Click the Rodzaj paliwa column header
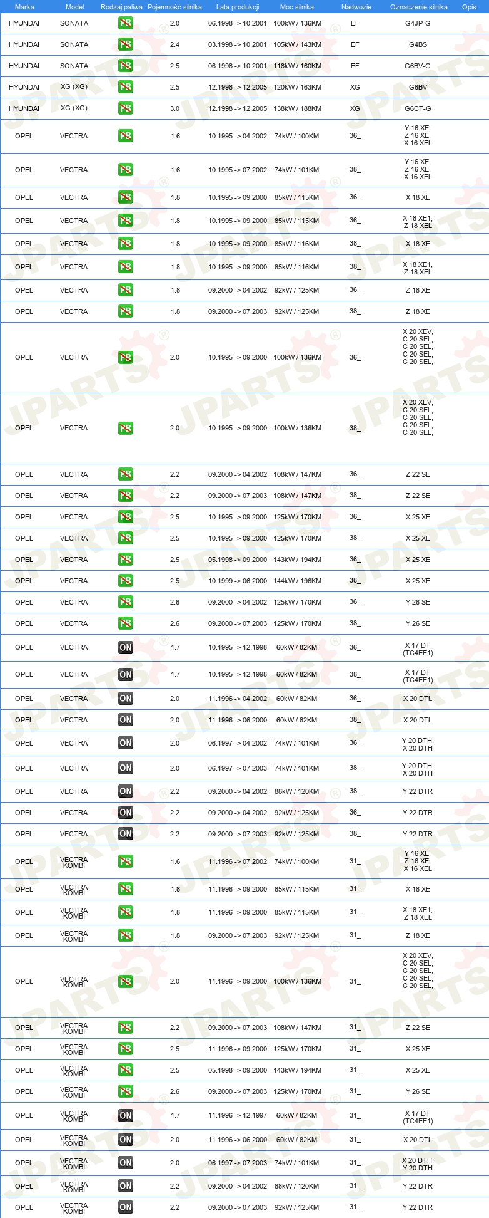Image resolution: width=489 pixels, height=1218 pixels. pyautogui.click(x=122, y=7)
